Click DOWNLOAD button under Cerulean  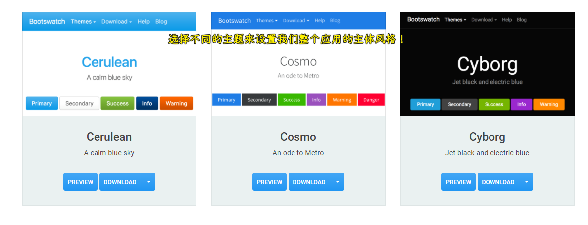click(x=121, y=182)
